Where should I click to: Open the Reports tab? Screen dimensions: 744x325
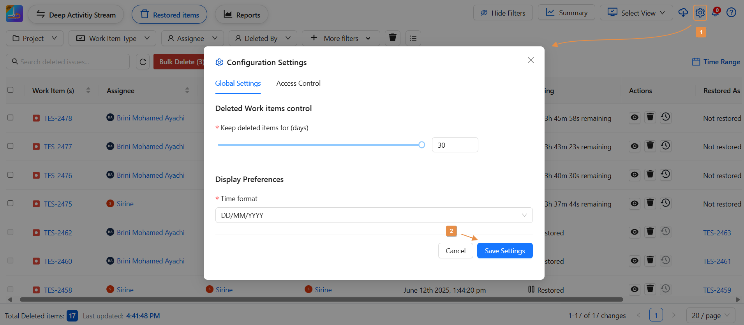pos(242,15)
